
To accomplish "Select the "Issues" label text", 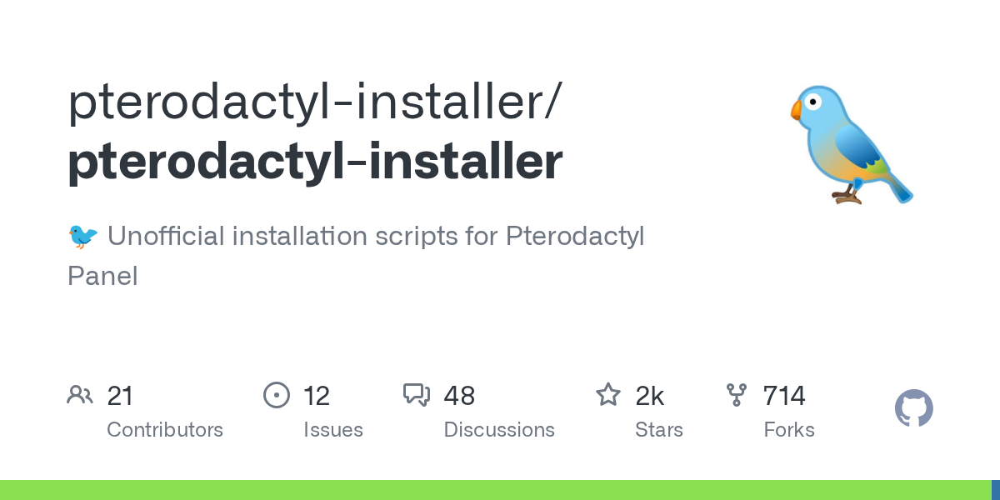I will [333, 430].
